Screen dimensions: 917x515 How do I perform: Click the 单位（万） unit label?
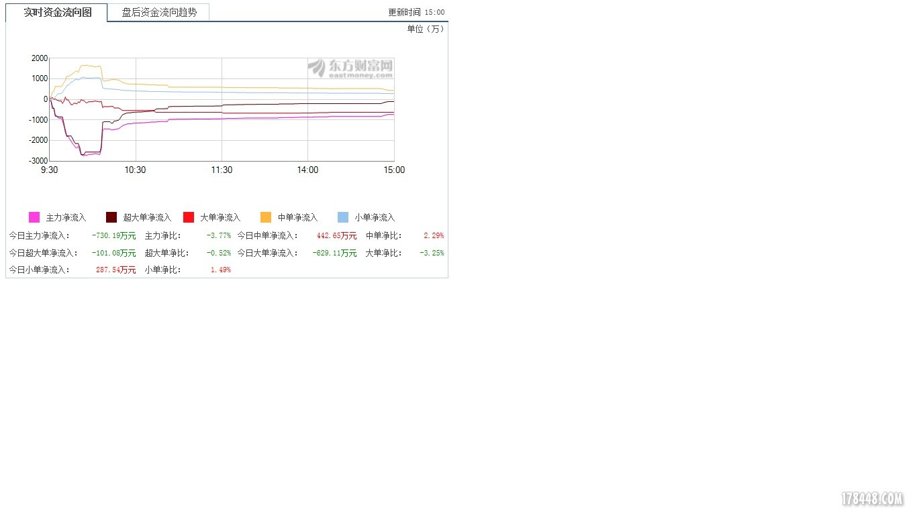426,29
